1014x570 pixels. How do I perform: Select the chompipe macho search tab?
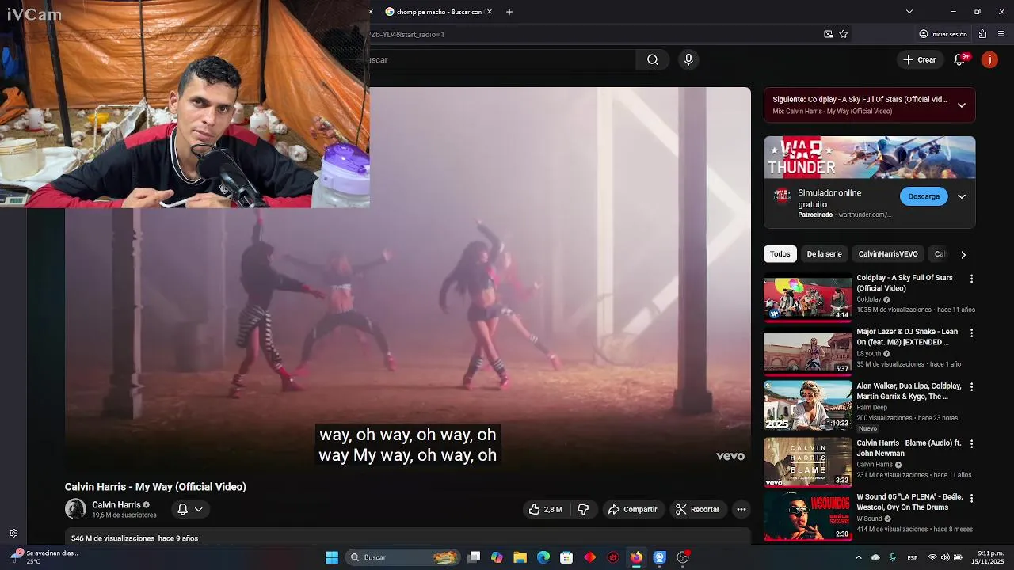[x=437, y=12]
